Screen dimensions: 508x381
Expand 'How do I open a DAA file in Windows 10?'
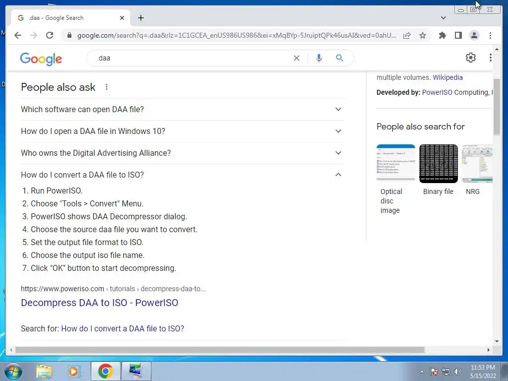pos(182,131)
